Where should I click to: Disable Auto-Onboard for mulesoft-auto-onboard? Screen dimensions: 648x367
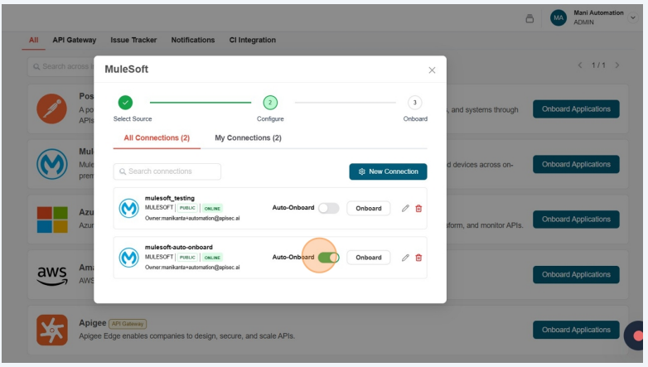coord(328,258)
